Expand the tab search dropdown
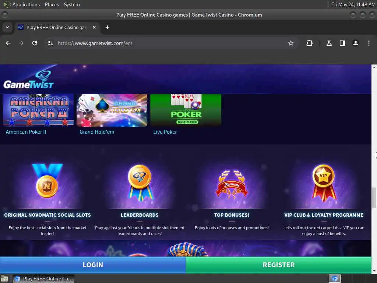 7,27
